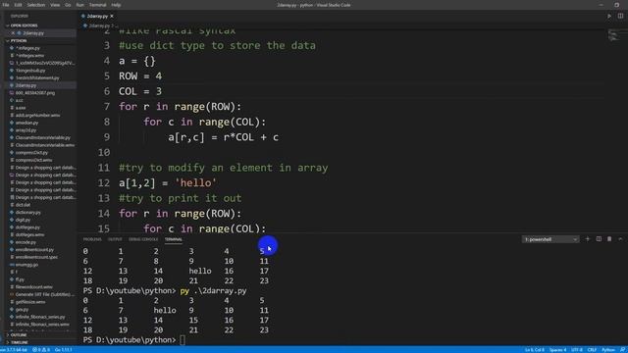Open dict.dat in the explorer
628x353 pixels.
(23, 205)
